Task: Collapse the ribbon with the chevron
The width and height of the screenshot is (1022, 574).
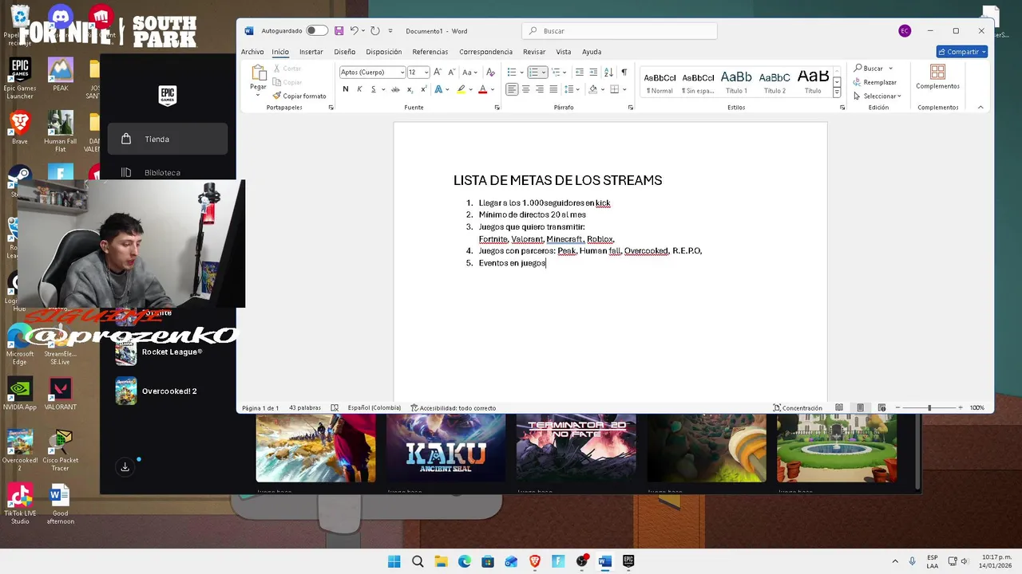Action: pyautogui.click(x=980, y=107)
